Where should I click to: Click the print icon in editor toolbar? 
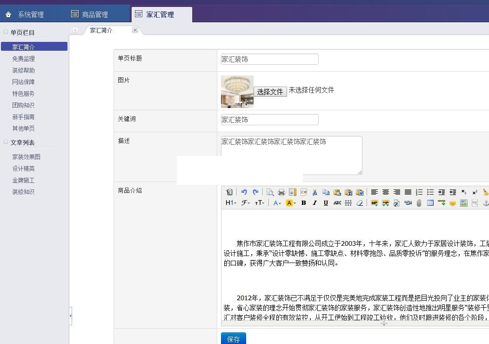pos(281,192)
